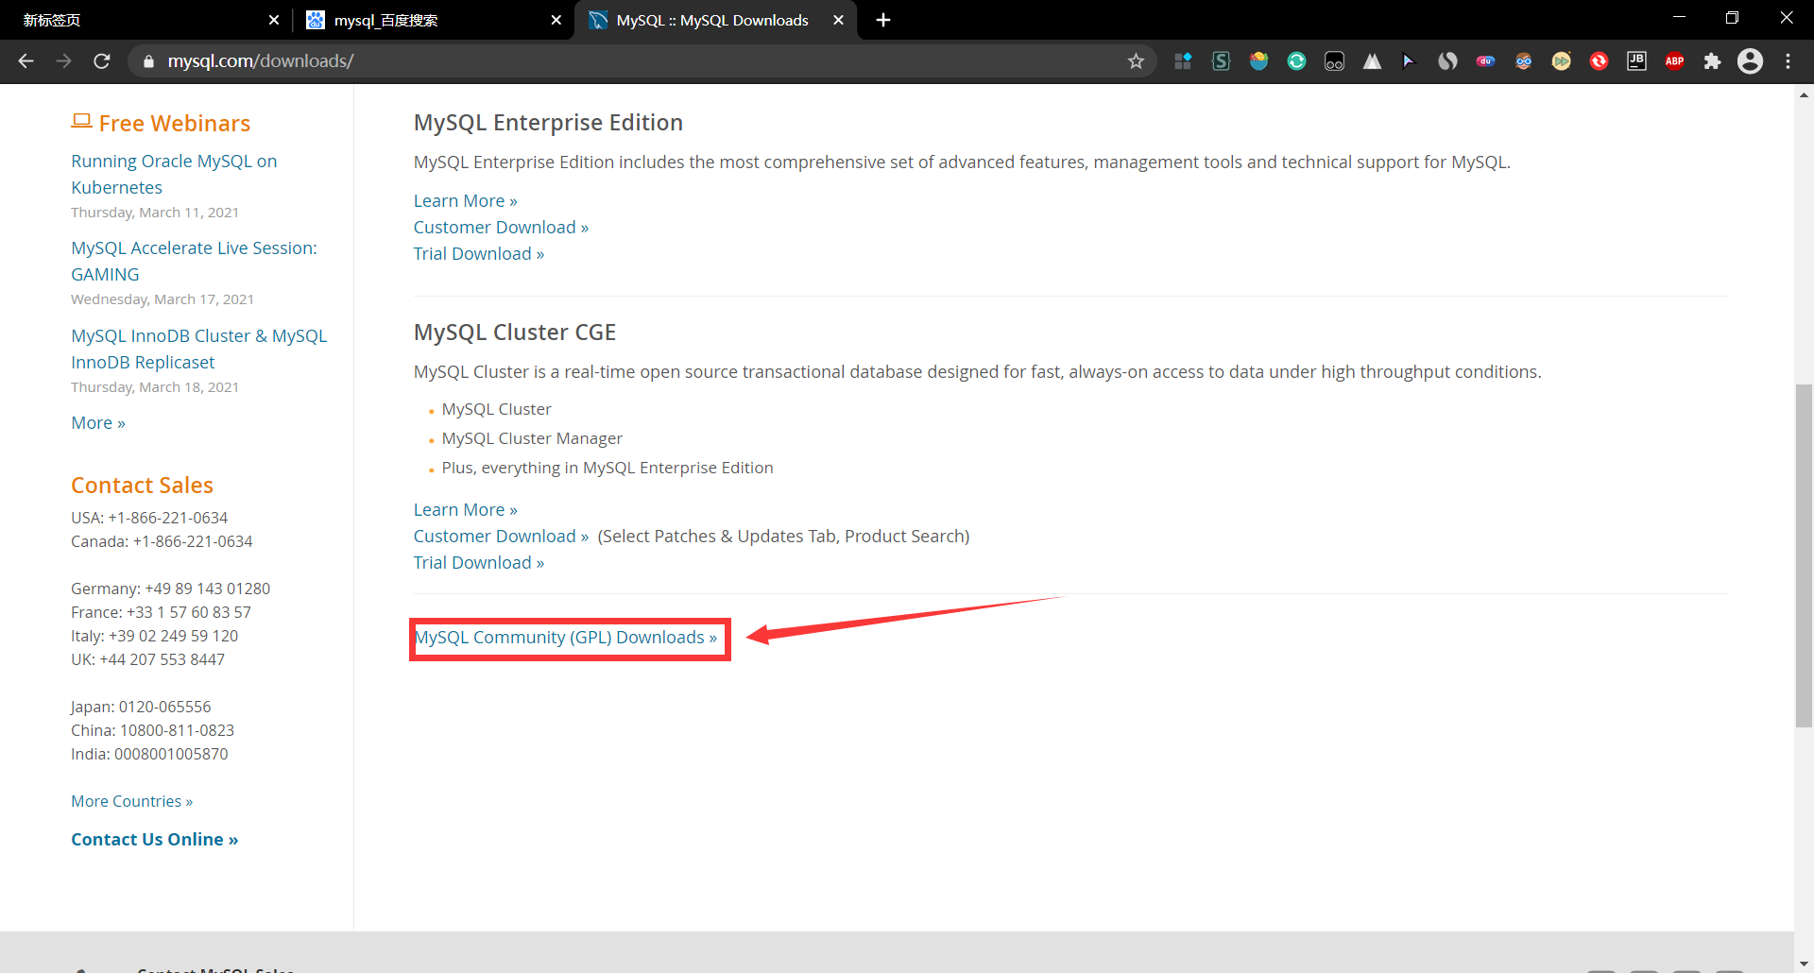Click the 'USA: +1-866-221-0634' phone line
The height and width of the screenshot is (973, 1814).
(149, 519)
